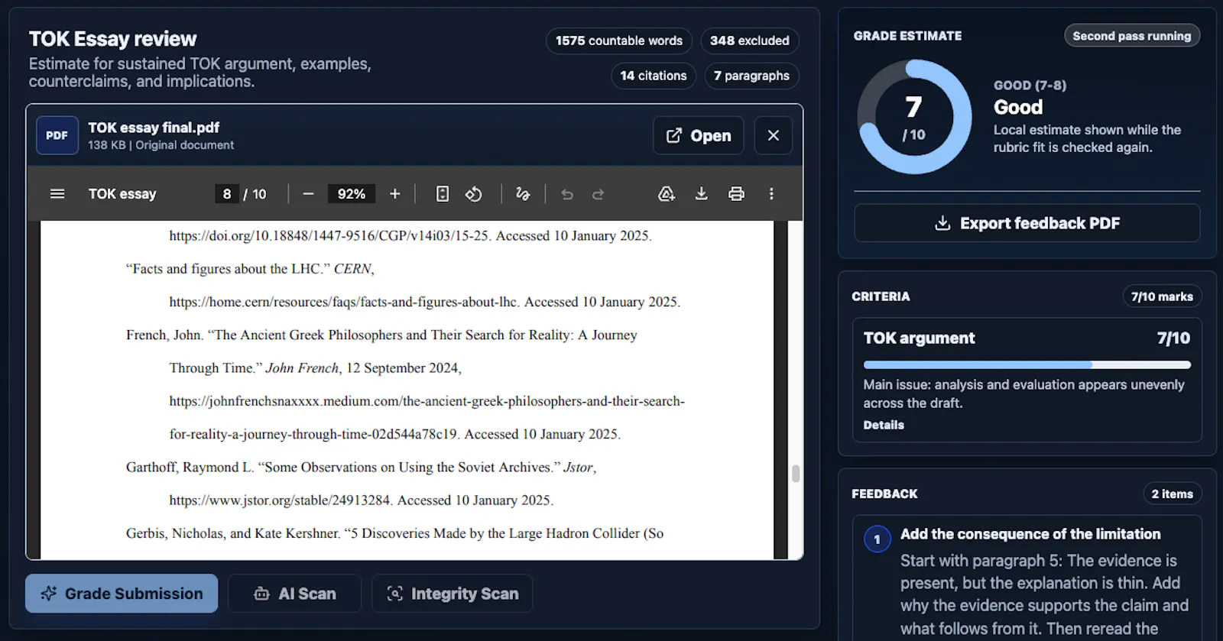Export feedback PDF
Screen dimensions: 1223x641
pos(1027,223)
